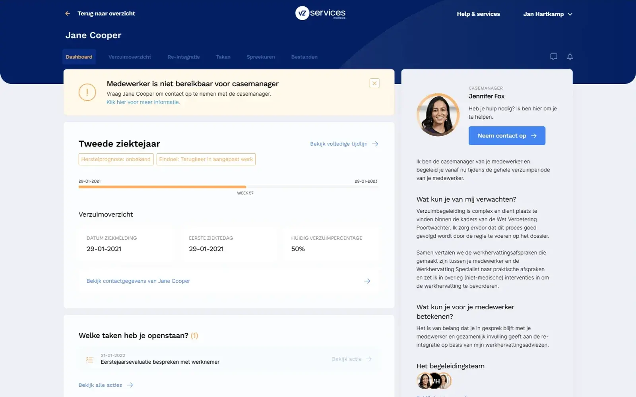Click the 31-01-2022 task date
Viewport: 636px width, 397px height.
click(113, 355)
